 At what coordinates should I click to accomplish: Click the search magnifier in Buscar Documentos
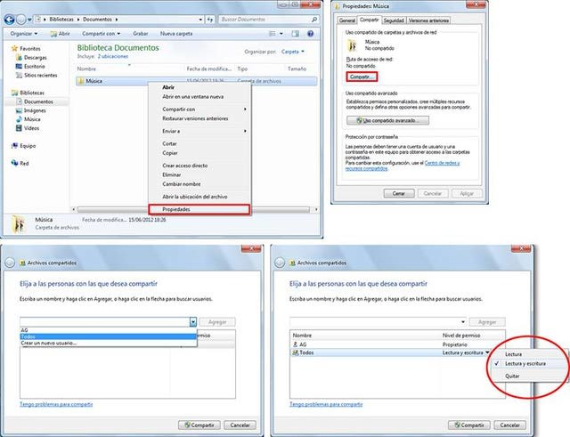click(314, 20)
